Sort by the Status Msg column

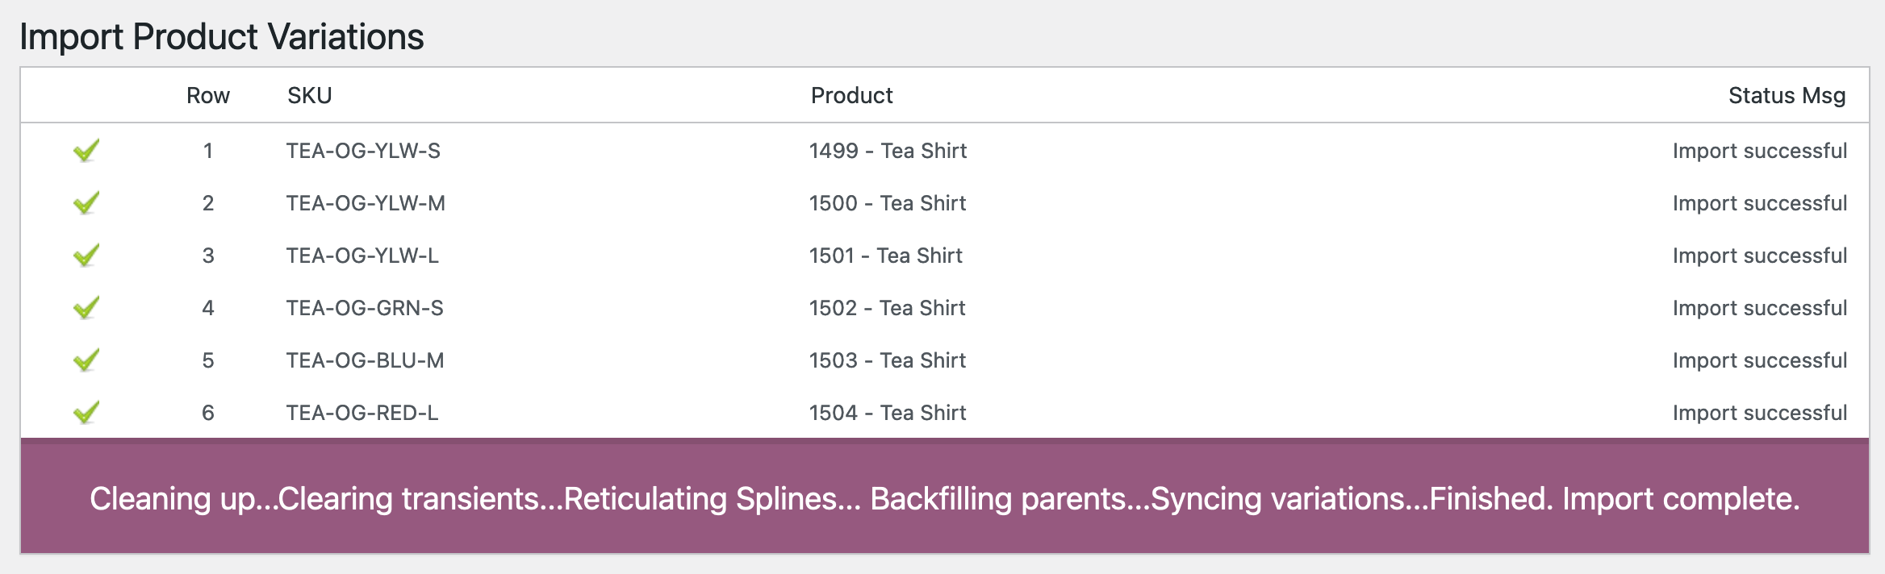pos(1787,95)
